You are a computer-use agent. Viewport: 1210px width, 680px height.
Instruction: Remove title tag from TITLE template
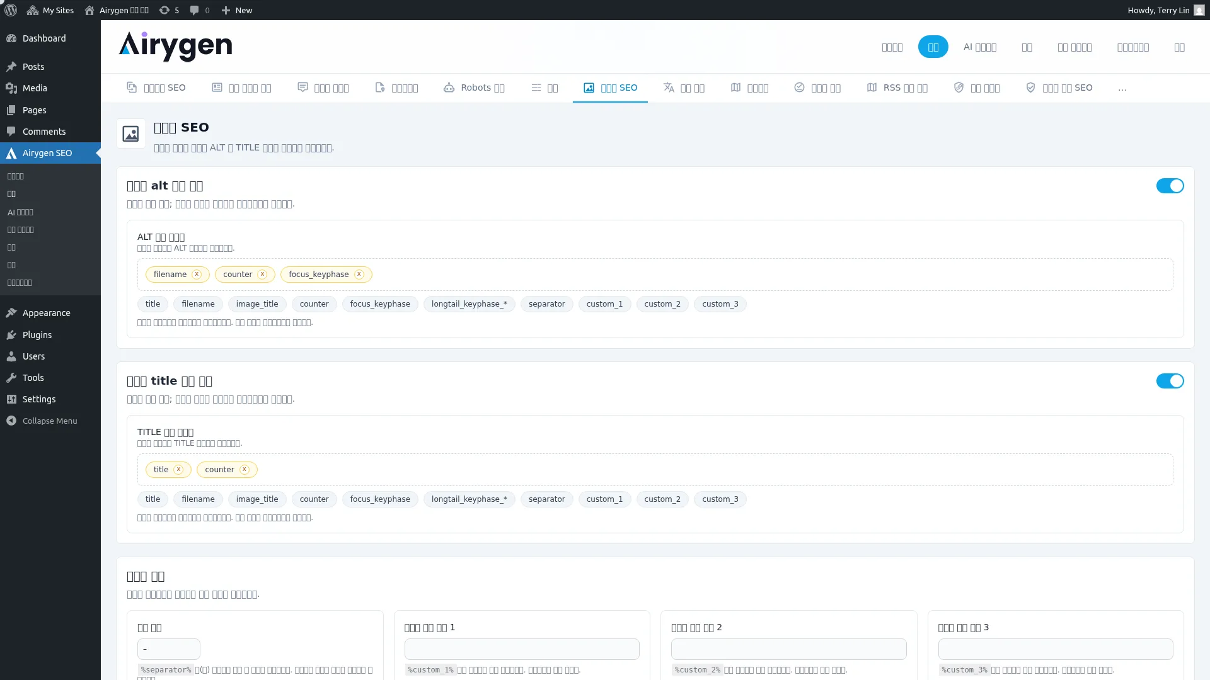tap(178, 469)
